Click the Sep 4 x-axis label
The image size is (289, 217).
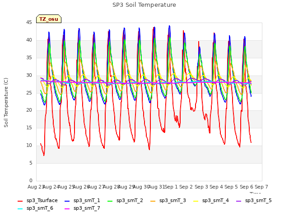pyautogui.click(x=216, y=187)
